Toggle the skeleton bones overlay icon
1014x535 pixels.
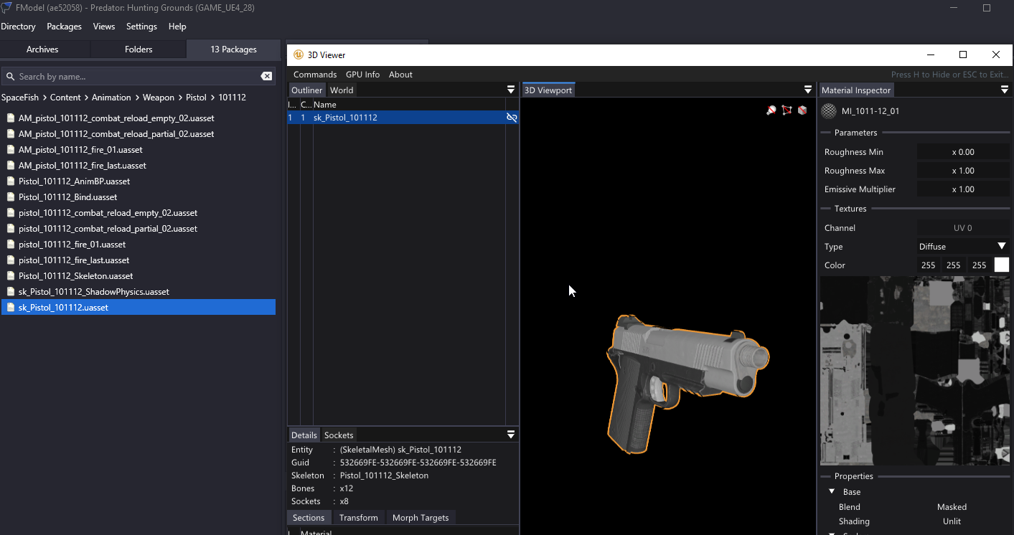coord(787,110)
